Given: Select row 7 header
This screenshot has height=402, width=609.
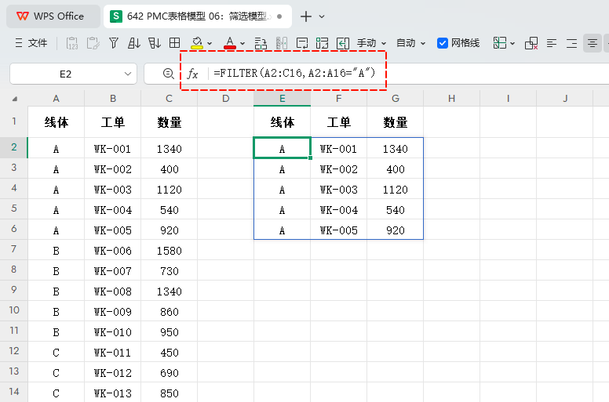Looking at the screenshot, I should coord(13,249).
